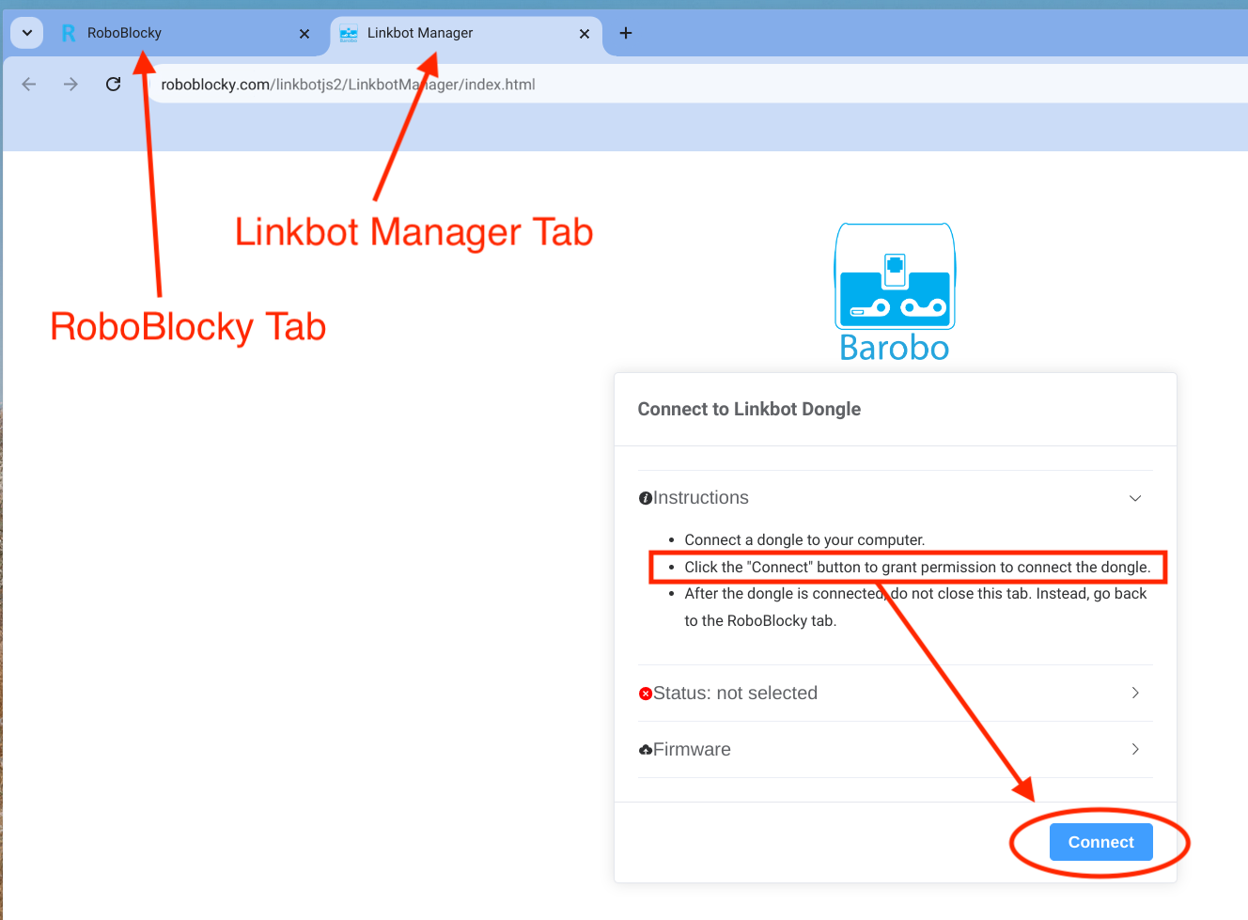Click the Instructions section header

pos(895,498)
